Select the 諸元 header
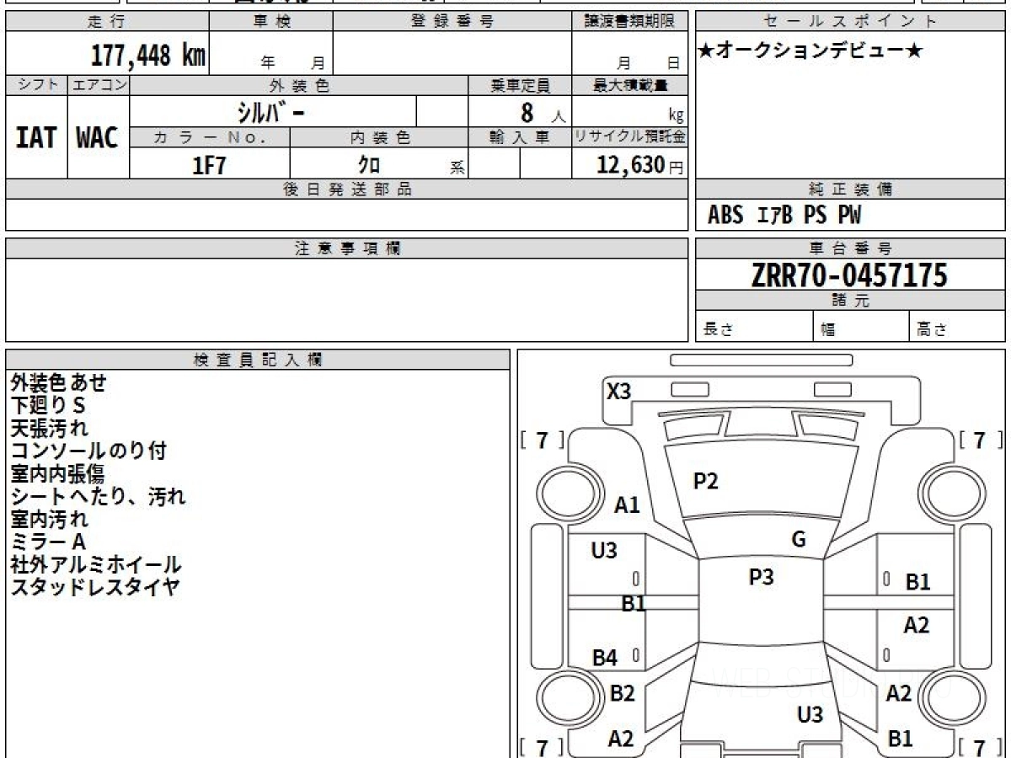The image size is (1011, 758). (x=850, y=301)
